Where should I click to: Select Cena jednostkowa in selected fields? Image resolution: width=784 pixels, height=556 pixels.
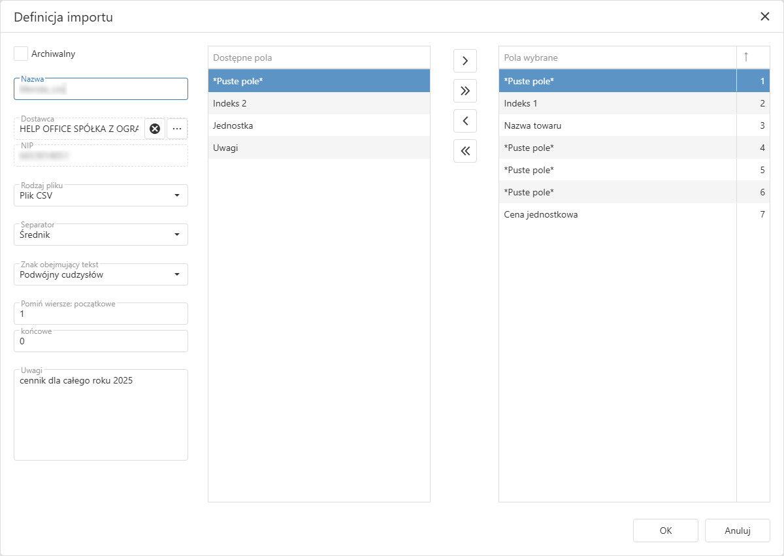(x=617, y=214)
